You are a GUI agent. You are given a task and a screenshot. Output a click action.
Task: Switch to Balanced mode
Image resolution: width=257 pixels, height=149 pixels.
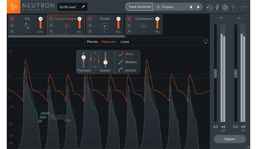point(109,42)
